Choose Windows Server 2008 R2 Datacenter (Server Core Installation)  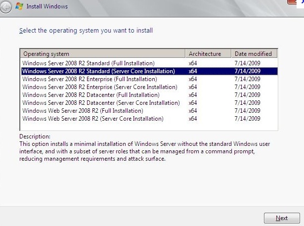click(x=101, y=103)
